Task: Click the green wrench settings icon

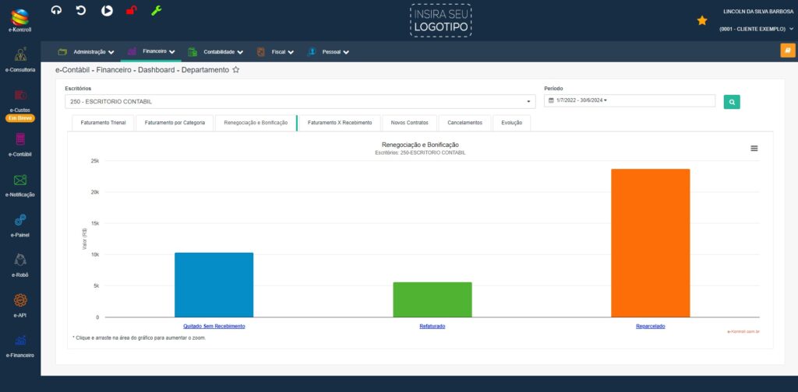Action: pos(156,10)
